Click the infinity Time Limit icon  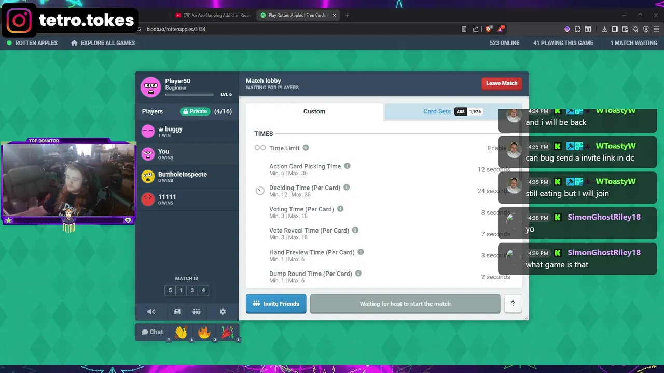tap(260, 148)
